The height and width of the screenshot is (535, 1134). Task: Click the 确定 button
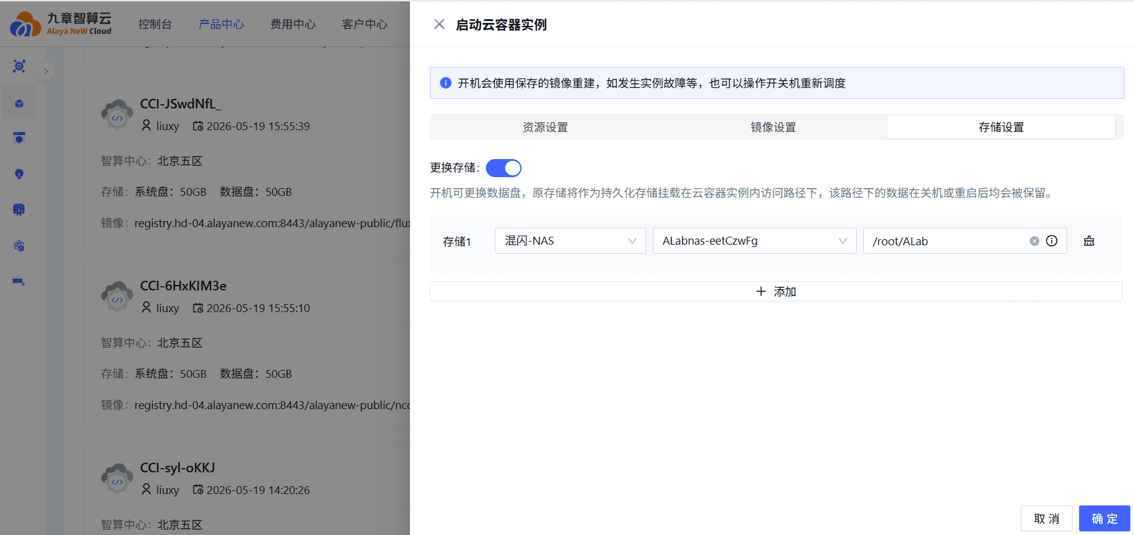point(1104,518)
